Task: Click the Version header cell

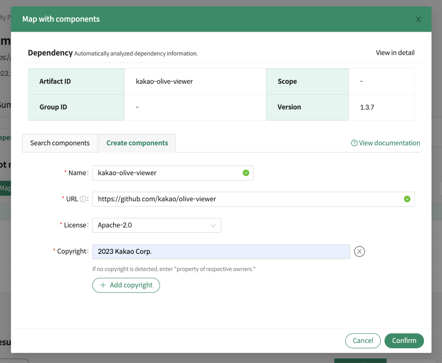Action: tap(307, 107)
